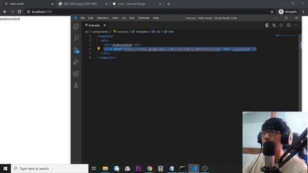308x173 pixels.
Task: Open the View menu
Action: tap(115, 18)
